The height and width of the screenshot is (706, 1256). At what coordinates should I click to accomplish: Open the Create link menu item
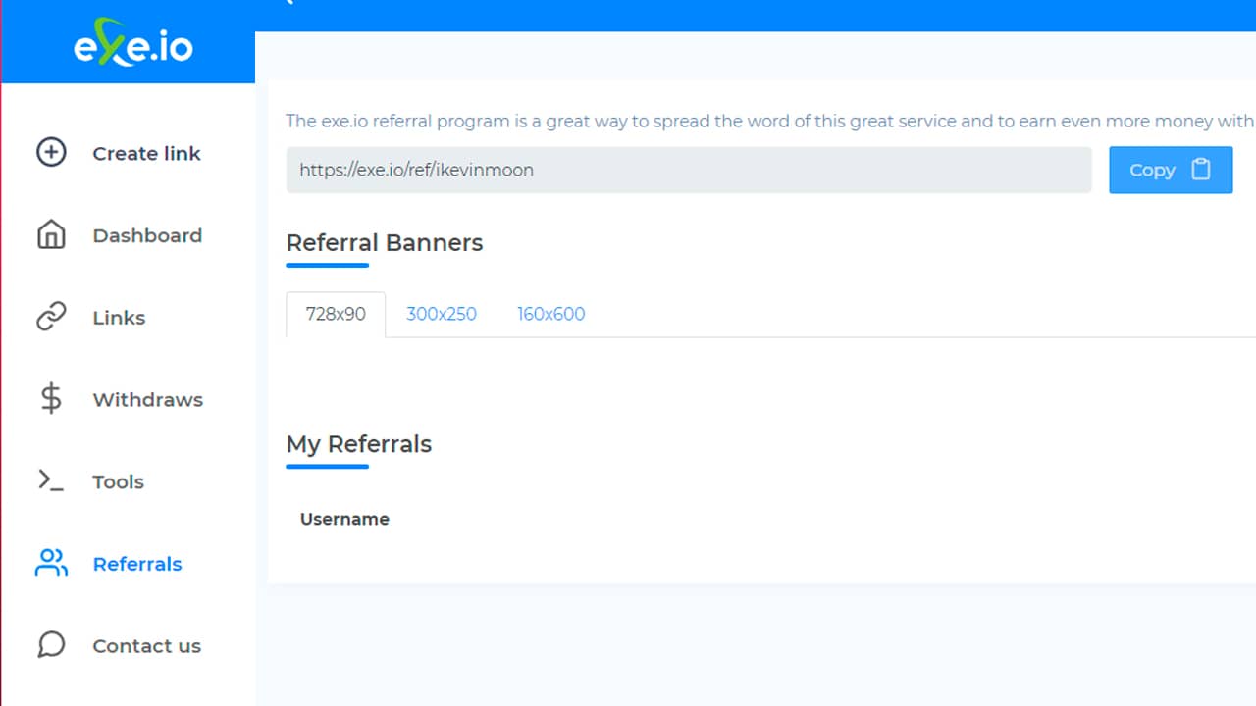146,153
